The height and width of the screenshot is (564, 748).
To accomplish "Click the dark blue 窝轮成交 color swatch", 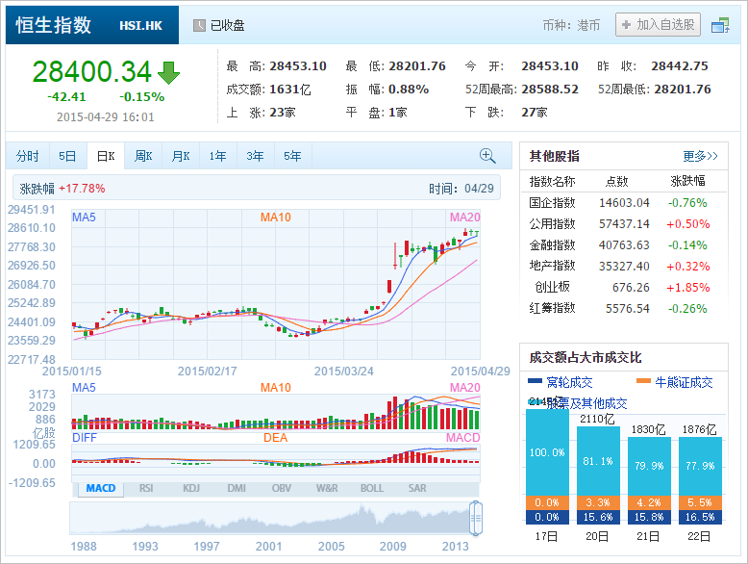I will pyautogui.click(x=535, y=381).
